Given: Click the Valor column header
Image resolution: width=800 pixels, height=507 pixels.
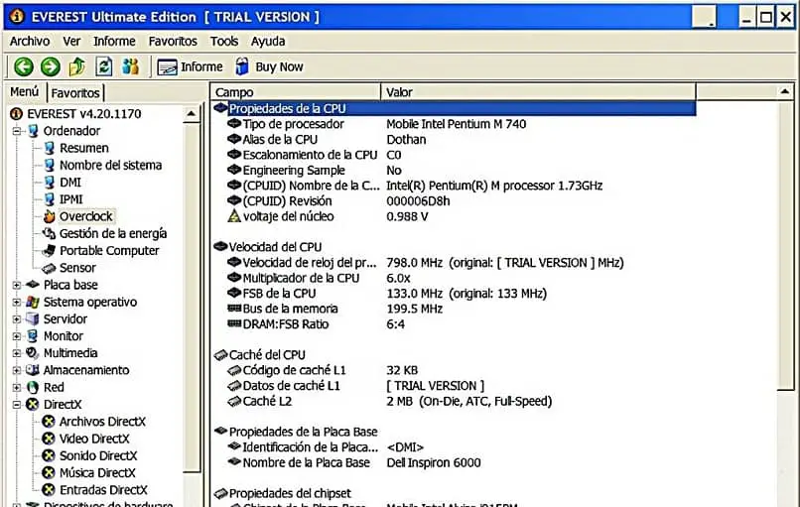Looking at the screenshot, I should click(538, 92).
